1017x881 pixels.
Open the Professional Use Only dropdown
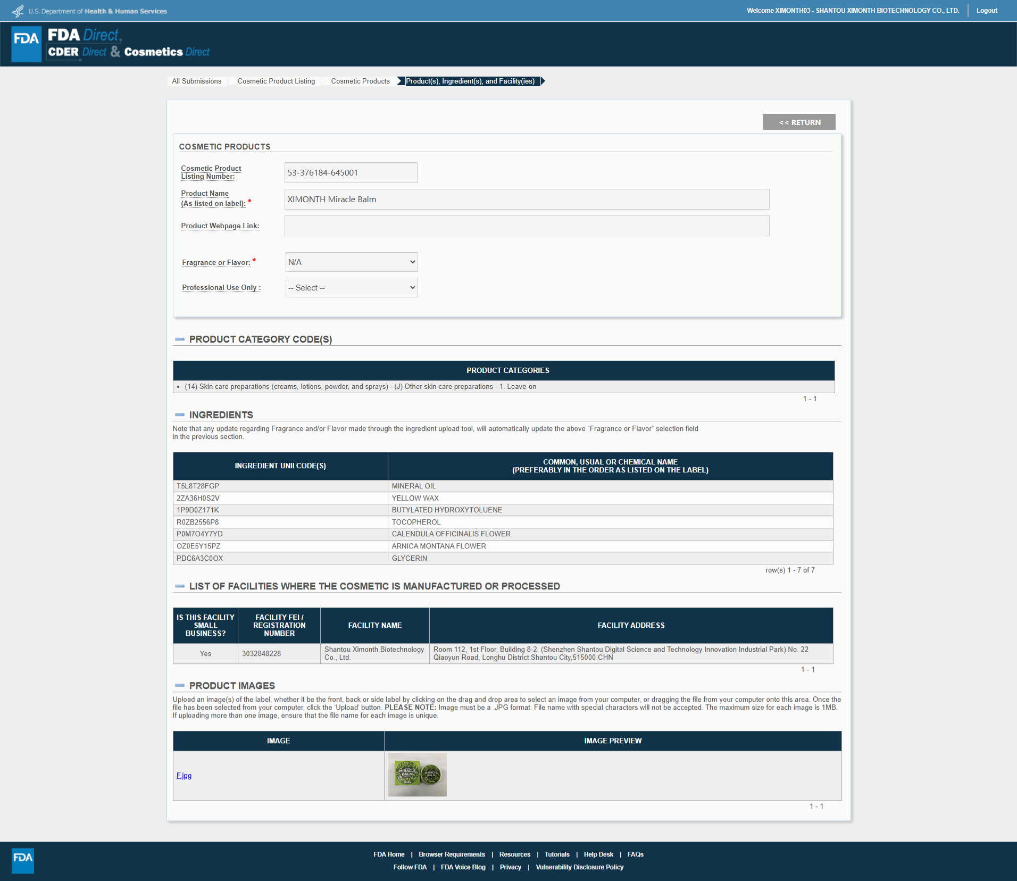(x=352, y=288)
